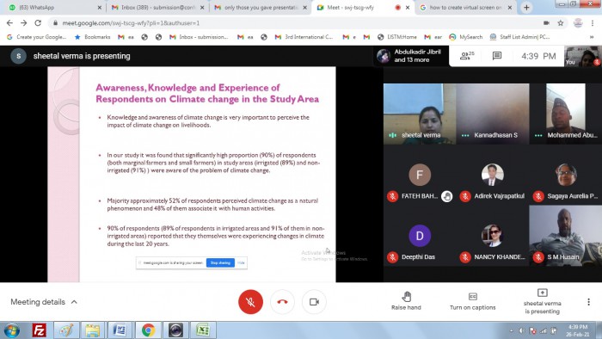
Task: Open FileZilla from the taskbar
Action: click(x=40, y=330)
